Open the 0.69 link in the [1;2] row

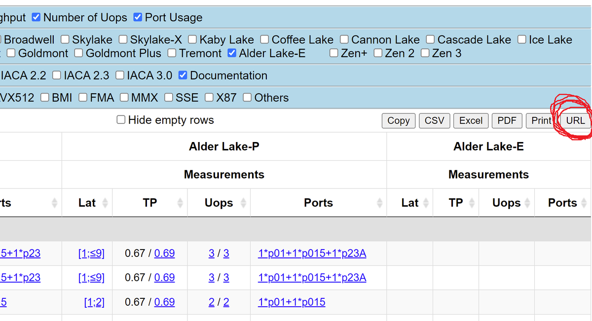click(x=164, y=302)
